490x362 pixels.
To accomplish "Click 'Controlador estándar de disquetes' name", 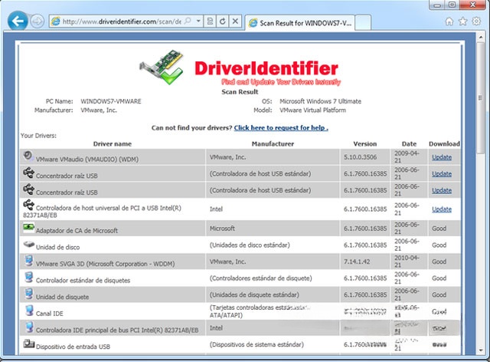I will coord(83,280).
